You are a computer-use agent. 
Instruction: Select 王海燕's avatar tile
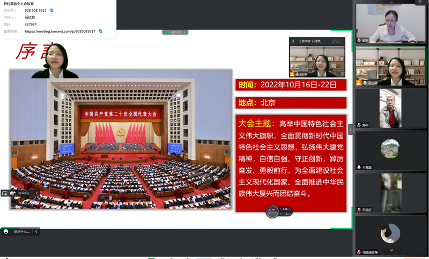pos(390,149)
